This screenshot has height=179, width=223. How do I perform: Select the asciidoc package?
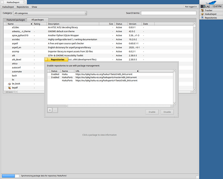tap(98, 39)
